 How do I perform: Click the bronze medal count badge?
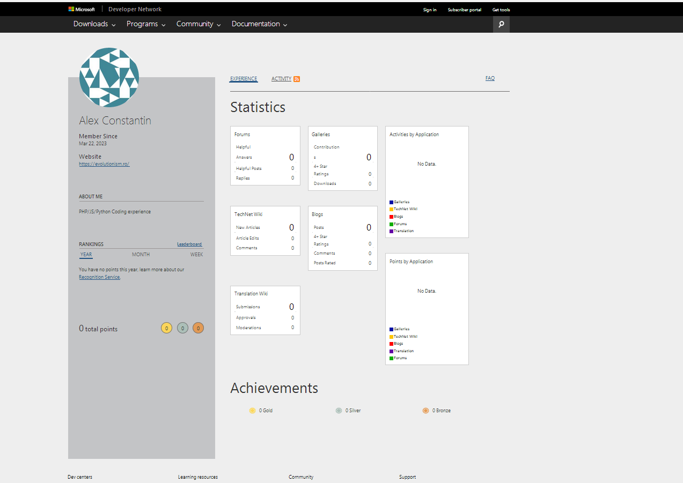click(198, 328)
